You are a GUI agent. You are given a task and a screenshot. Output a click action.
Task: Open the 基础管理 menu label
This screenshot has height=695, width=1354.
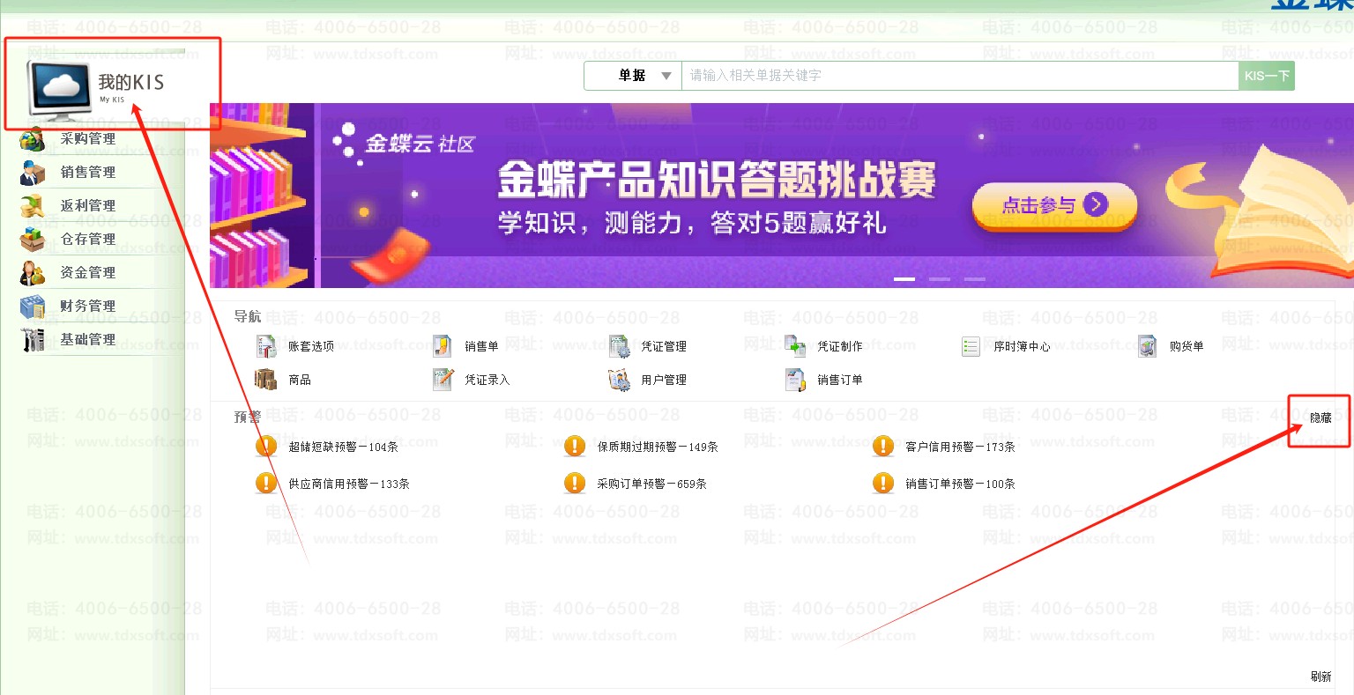tap(88, 340)
